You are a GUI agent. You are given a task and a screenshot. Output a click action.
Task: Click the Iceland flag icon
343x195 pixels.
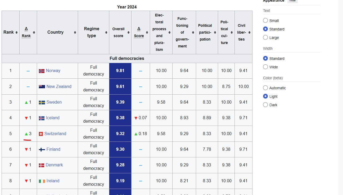(42, 118)
